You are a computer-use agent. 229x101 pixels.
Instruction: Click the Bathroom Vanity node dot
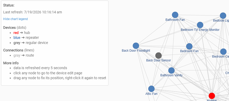pyautogui.click(x=171, y=71)
